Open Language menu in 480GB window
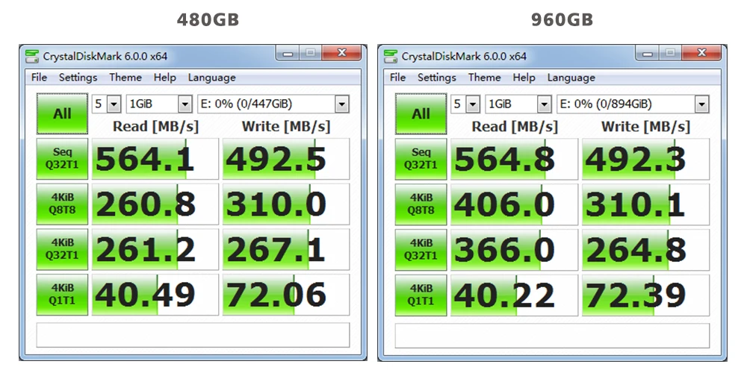Viewport: 747px width, 373px height. [x=211, y=78]
